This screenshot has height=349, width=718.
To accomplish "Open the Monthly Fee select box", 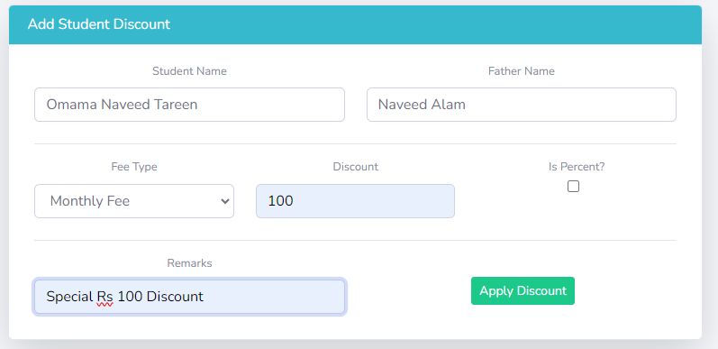I will [x=134, y=201].
